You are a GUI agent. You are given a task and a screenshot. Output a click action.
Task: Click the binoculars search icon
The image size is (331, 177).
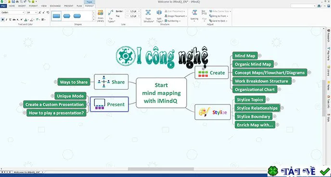pos(319,6)
